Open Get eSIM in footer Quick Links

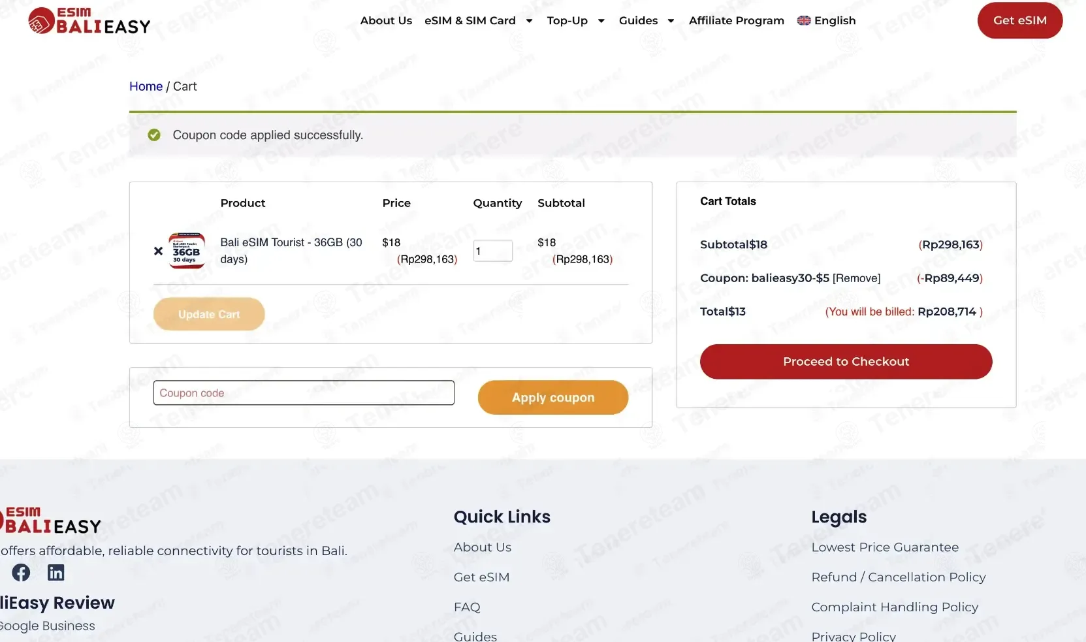[x=482, y=577]
